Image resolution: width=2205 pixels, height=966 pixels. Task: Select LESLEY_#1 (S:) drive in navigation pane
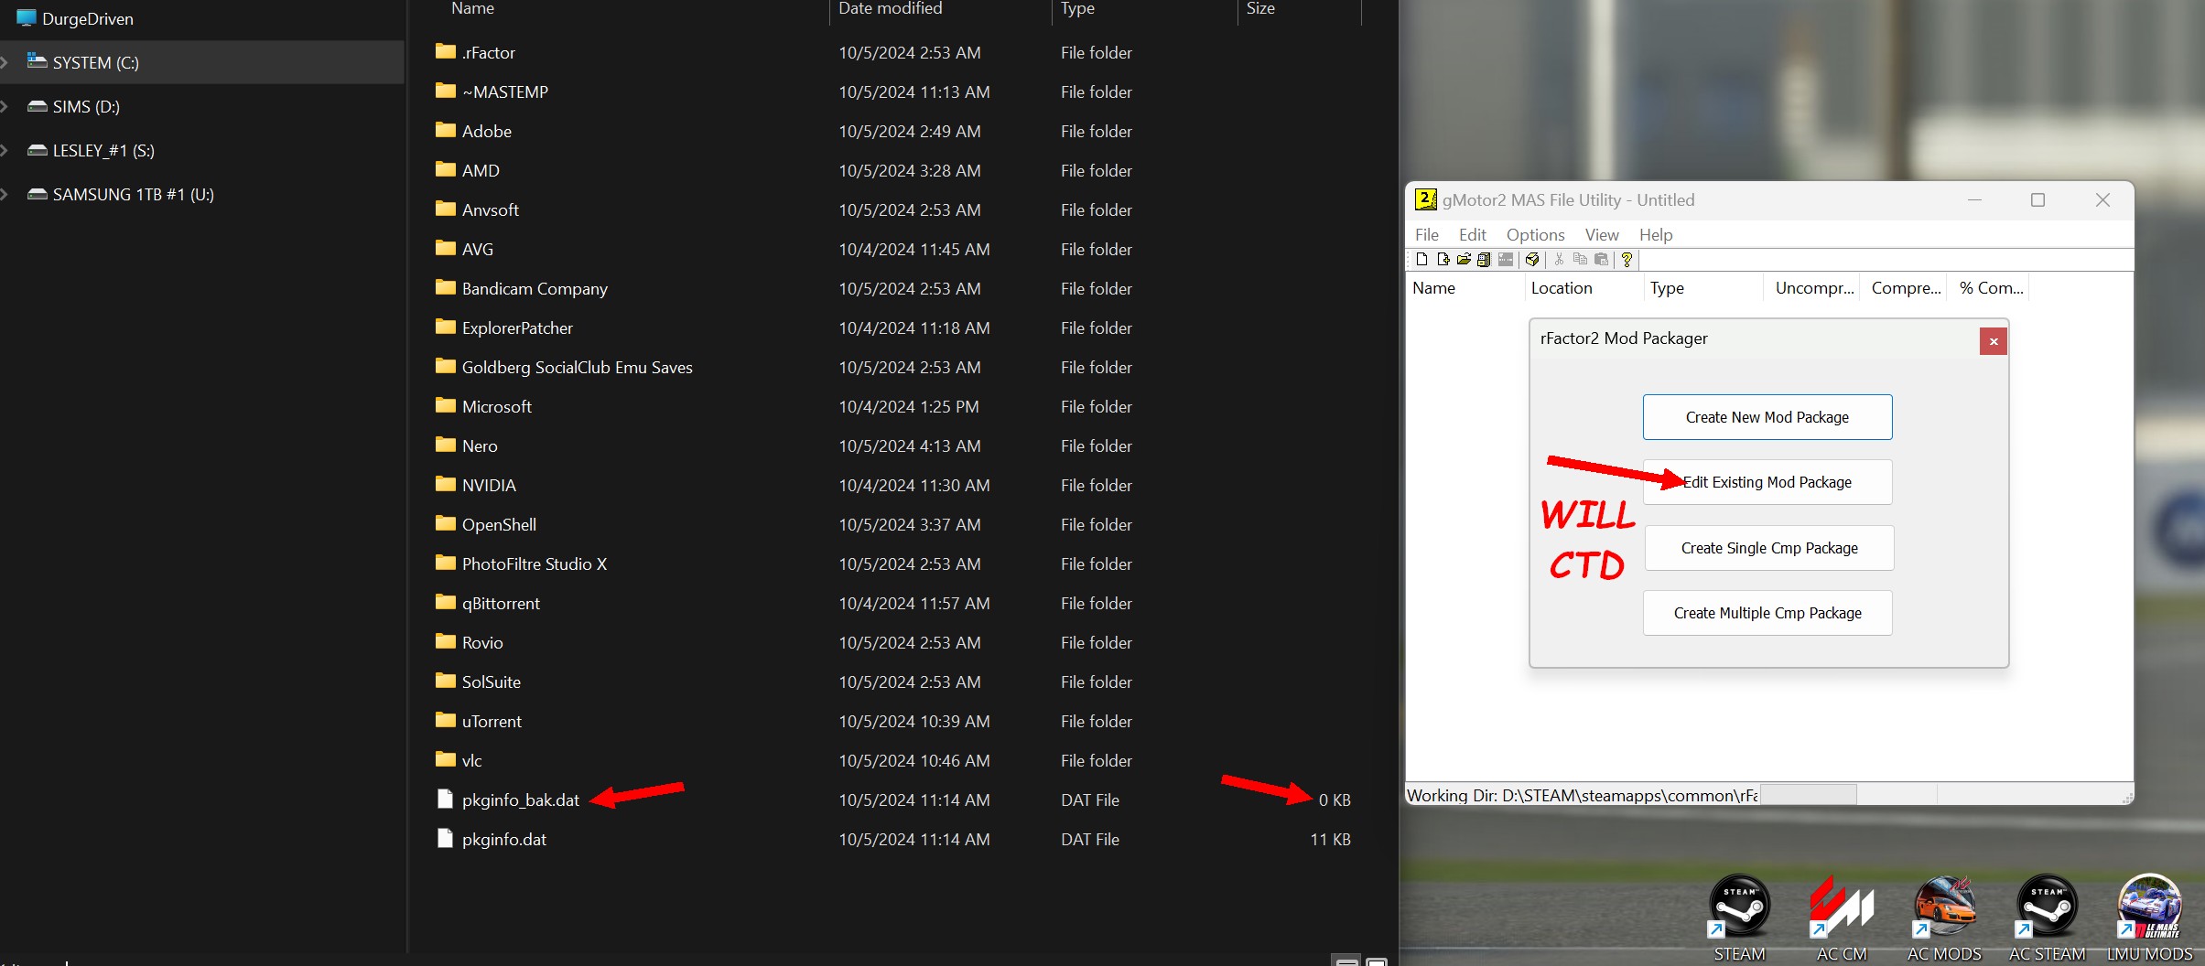pyautogui.click(x=202, y=150)
